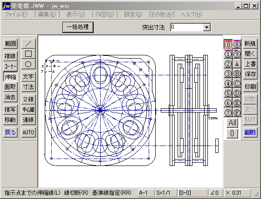This screenshot has height=199, width=261.
Task: Open 線属性 line attributes
Action: (x=250, y=133)
